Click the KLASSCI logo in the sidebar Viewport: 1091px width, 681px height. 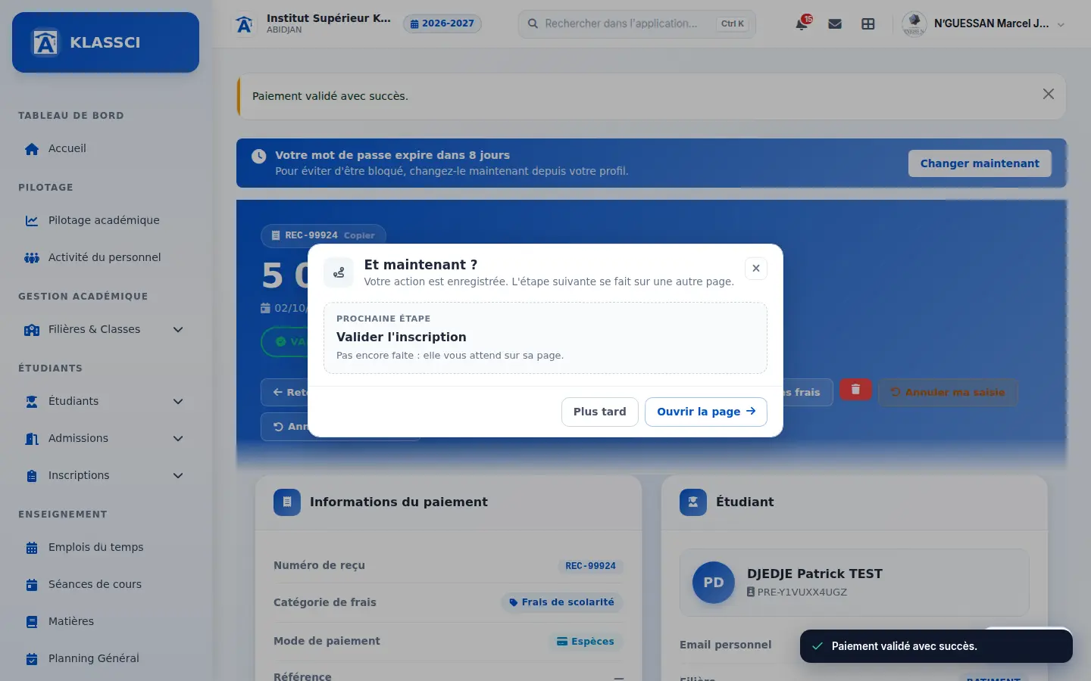click(x=105, y=42)
